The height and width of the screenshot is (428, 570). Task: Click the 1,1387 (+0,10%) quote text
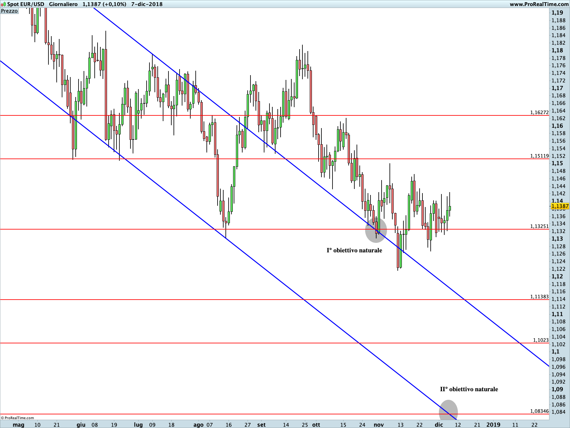[x=104, y=4]
